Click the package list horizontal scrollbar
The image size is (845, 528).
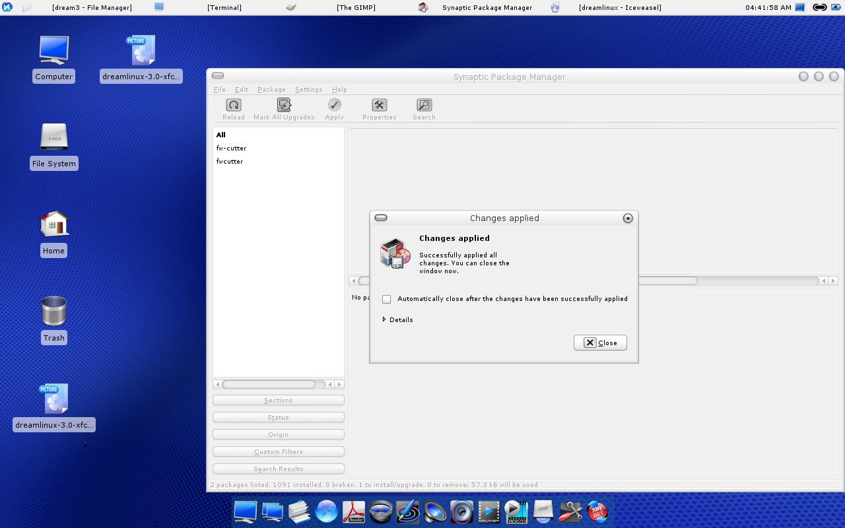pyautogui.click(x=593, y=280)
